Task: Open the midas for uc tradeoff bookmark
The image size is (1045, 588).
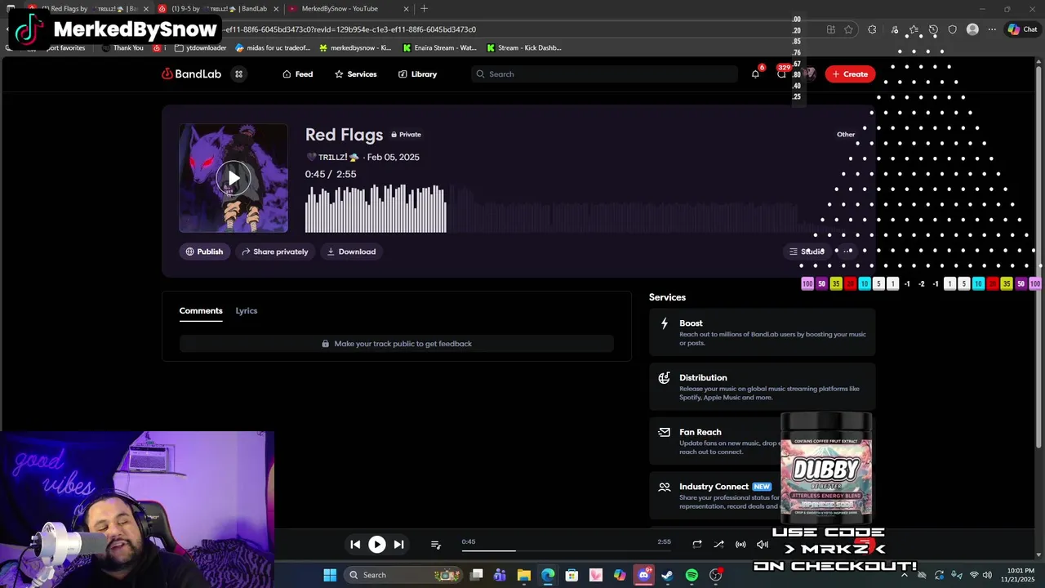Action: [x=272, y=47]
